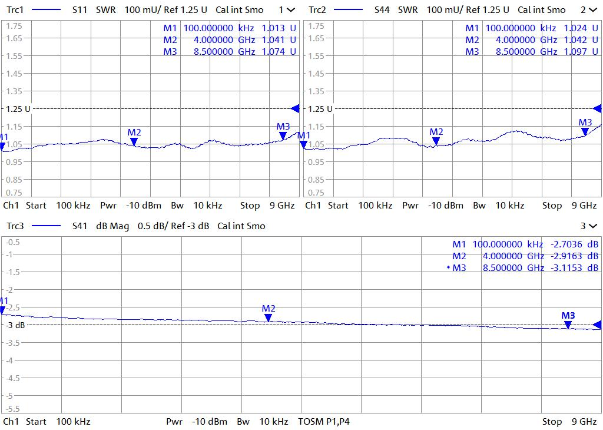Select the M3 marker on the S44 SWR trace
Screen dimensions: 603x430
click(585, 131)
